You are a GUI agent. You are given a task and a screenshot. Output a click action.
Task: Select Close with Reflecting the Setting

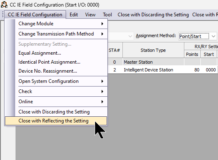[56, 121]
